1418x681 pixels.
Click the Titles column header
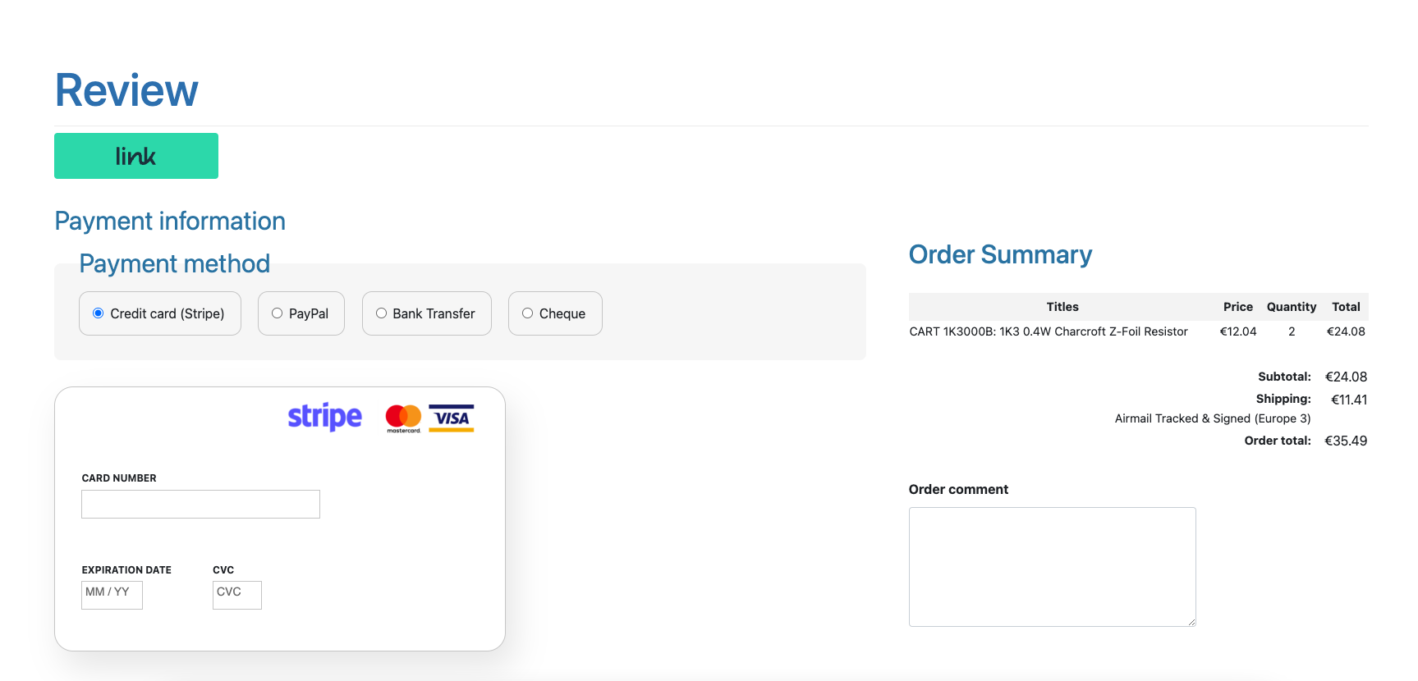(x=1062, y=307)
